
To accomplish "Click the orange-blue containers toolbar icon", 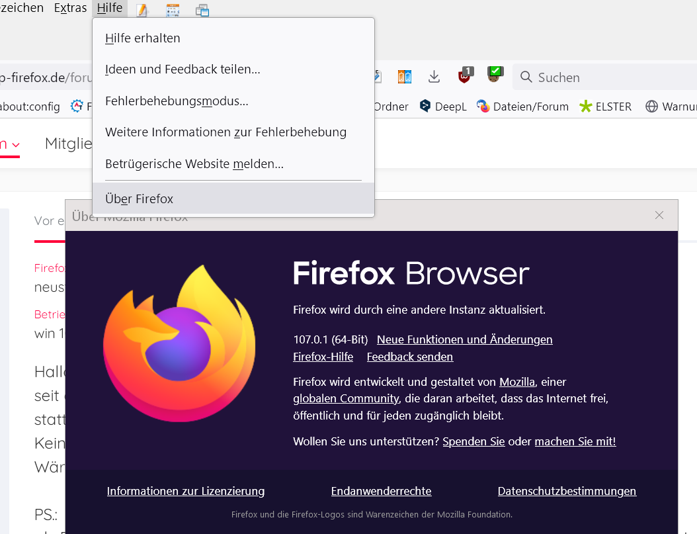I will point(405,77).
